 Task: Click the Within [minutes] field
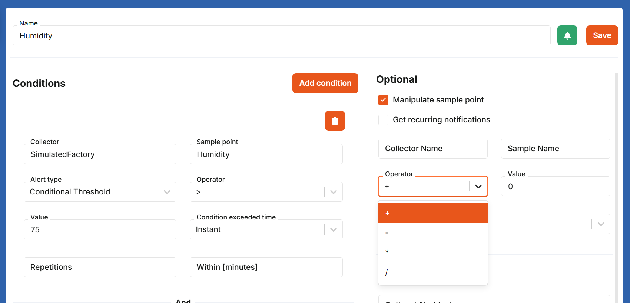tap(266, 267)
